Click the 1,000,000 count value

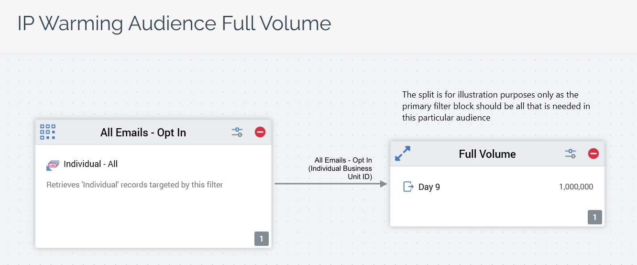(576, 187)
